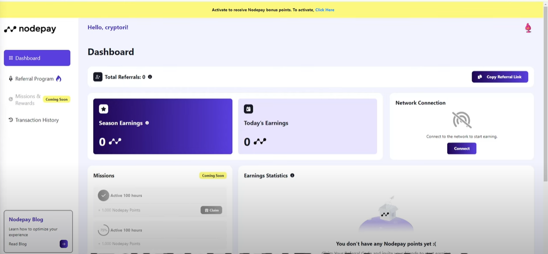
Task: Click the Nodepay Blog title
Action: click(26, 219)
